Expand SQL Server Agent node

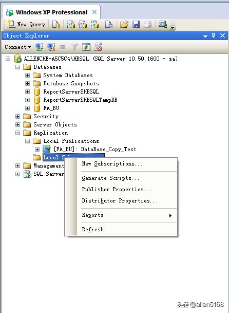18,174
